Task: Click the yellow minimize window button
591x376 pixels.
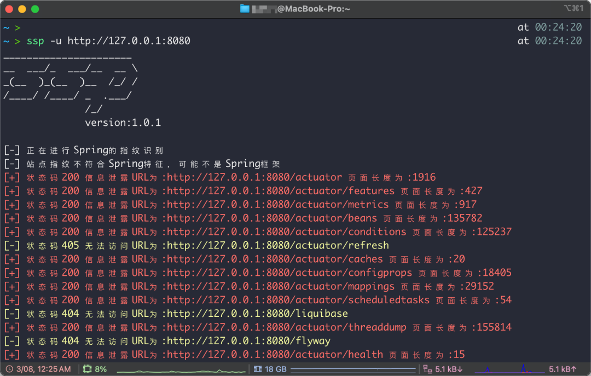Action: point(22,9)
